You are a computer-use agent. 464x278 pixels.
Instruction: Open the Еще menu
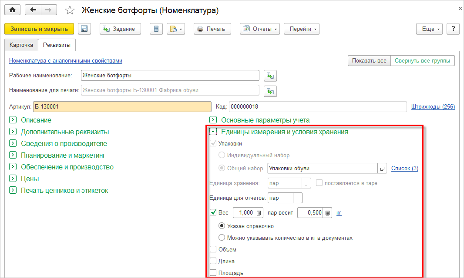click(x=430, y=29)
